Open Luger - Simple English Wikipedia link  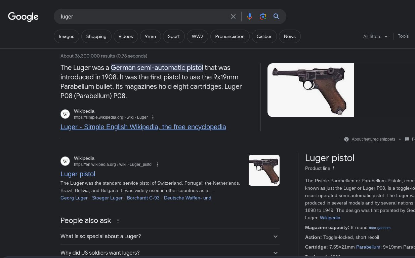[143, 127]
